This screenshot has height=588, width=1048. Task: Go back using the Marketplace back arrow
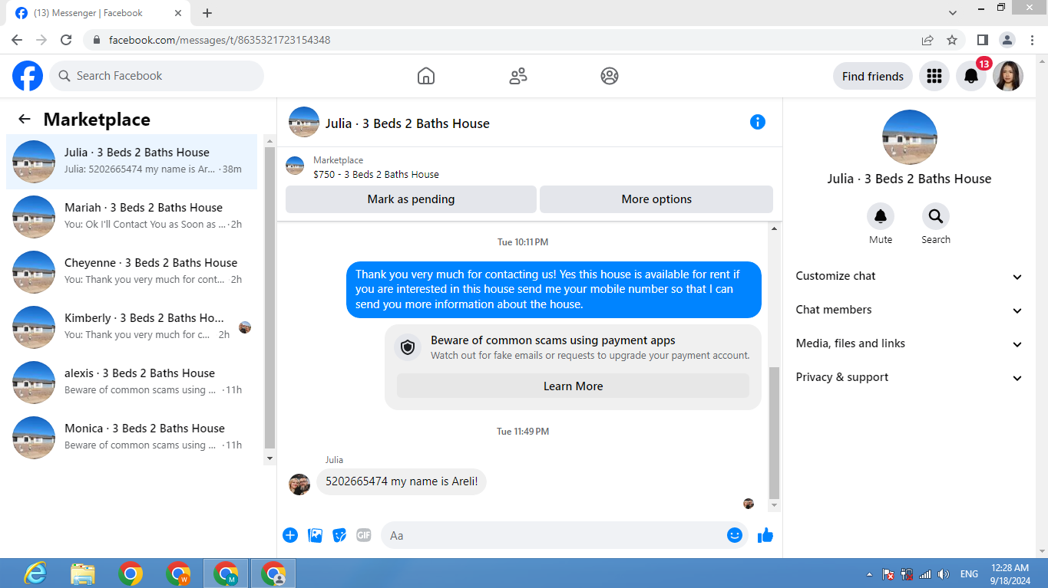click(25, 120)
